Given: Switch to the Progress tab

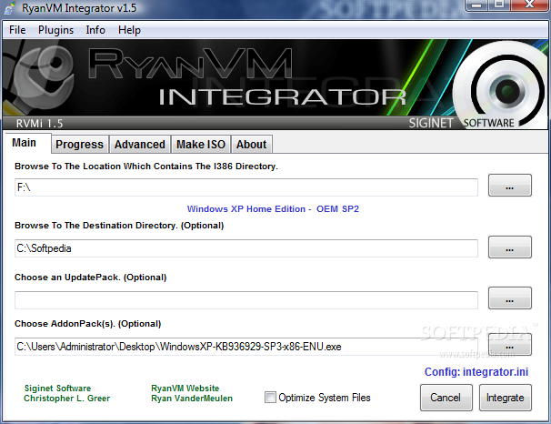Looking at the screenshot, I should (80, 144).
